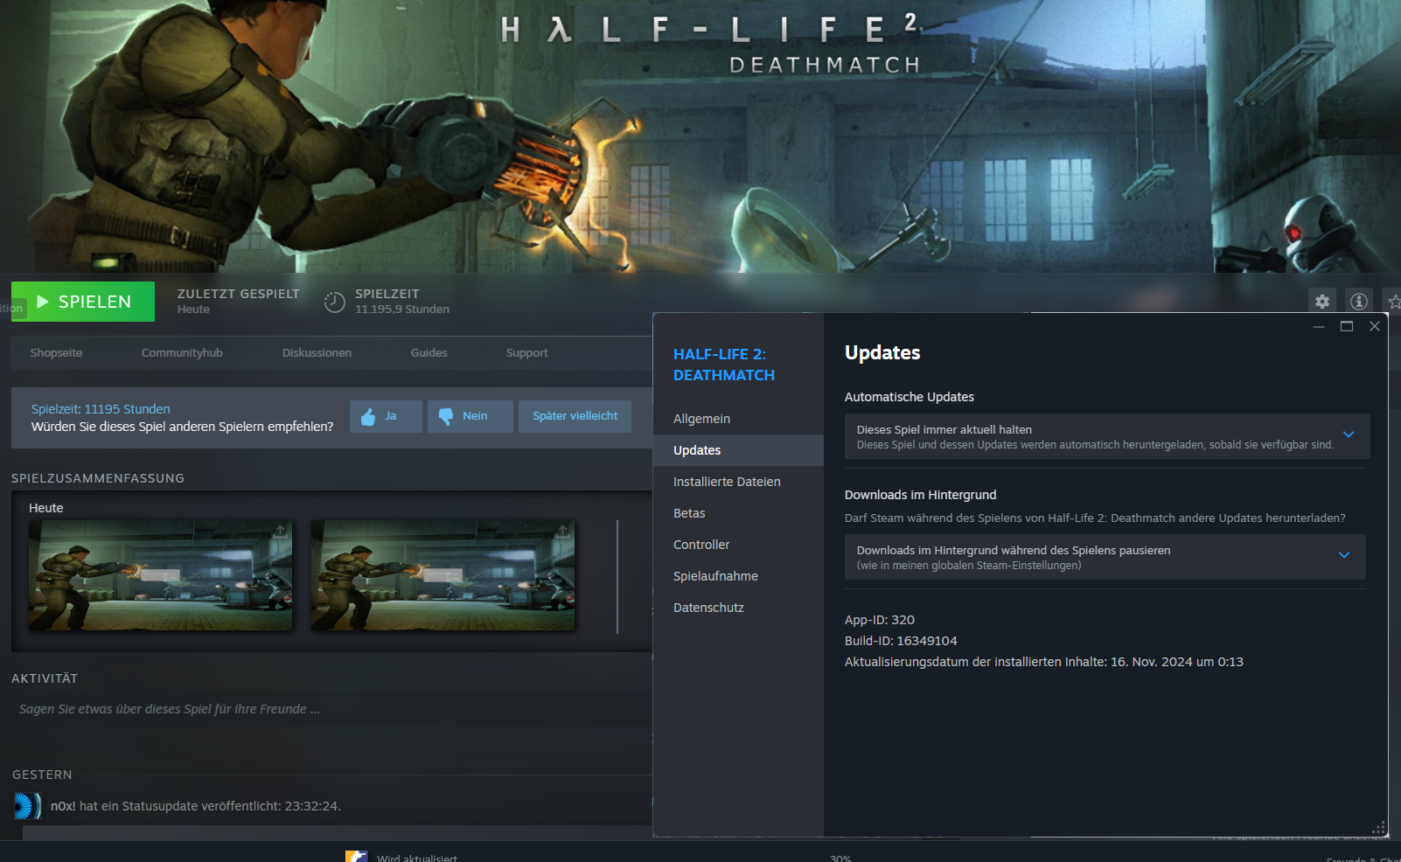This screenshot has height=862, width=1401.
Task: Click upload icon on the right screenshot
Action: (563, 531)
